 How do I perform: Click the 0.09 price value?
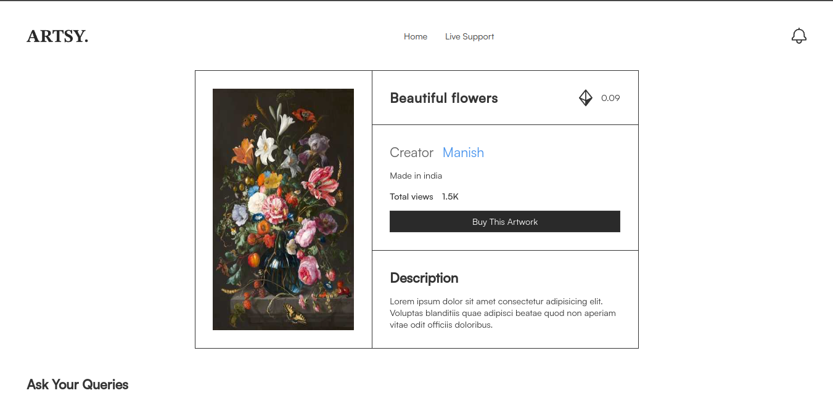610,98
